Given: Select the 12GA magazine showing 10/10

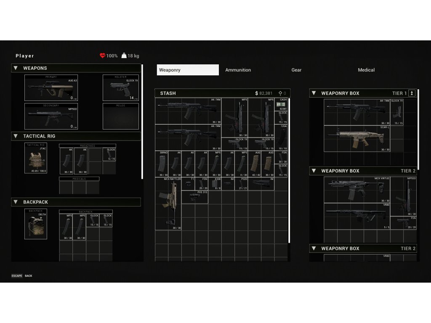Looking at the screenshot, I should (x=281, y=138).
